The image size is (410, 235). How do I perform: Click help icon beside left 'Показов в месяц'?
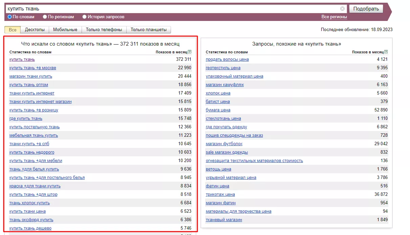(x=190, y=52)
